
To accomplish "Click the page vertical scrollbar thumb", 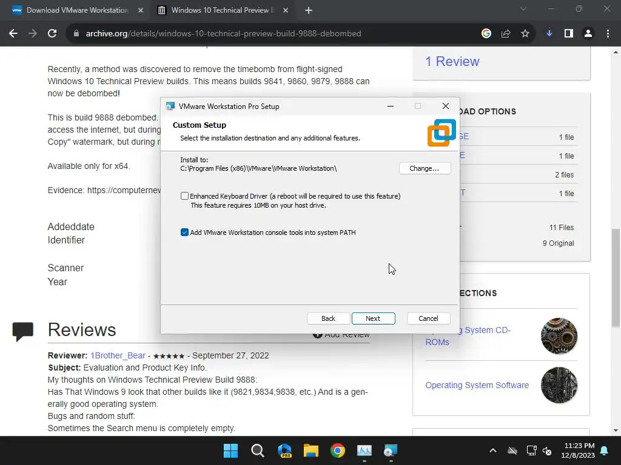I will (616, 277).
